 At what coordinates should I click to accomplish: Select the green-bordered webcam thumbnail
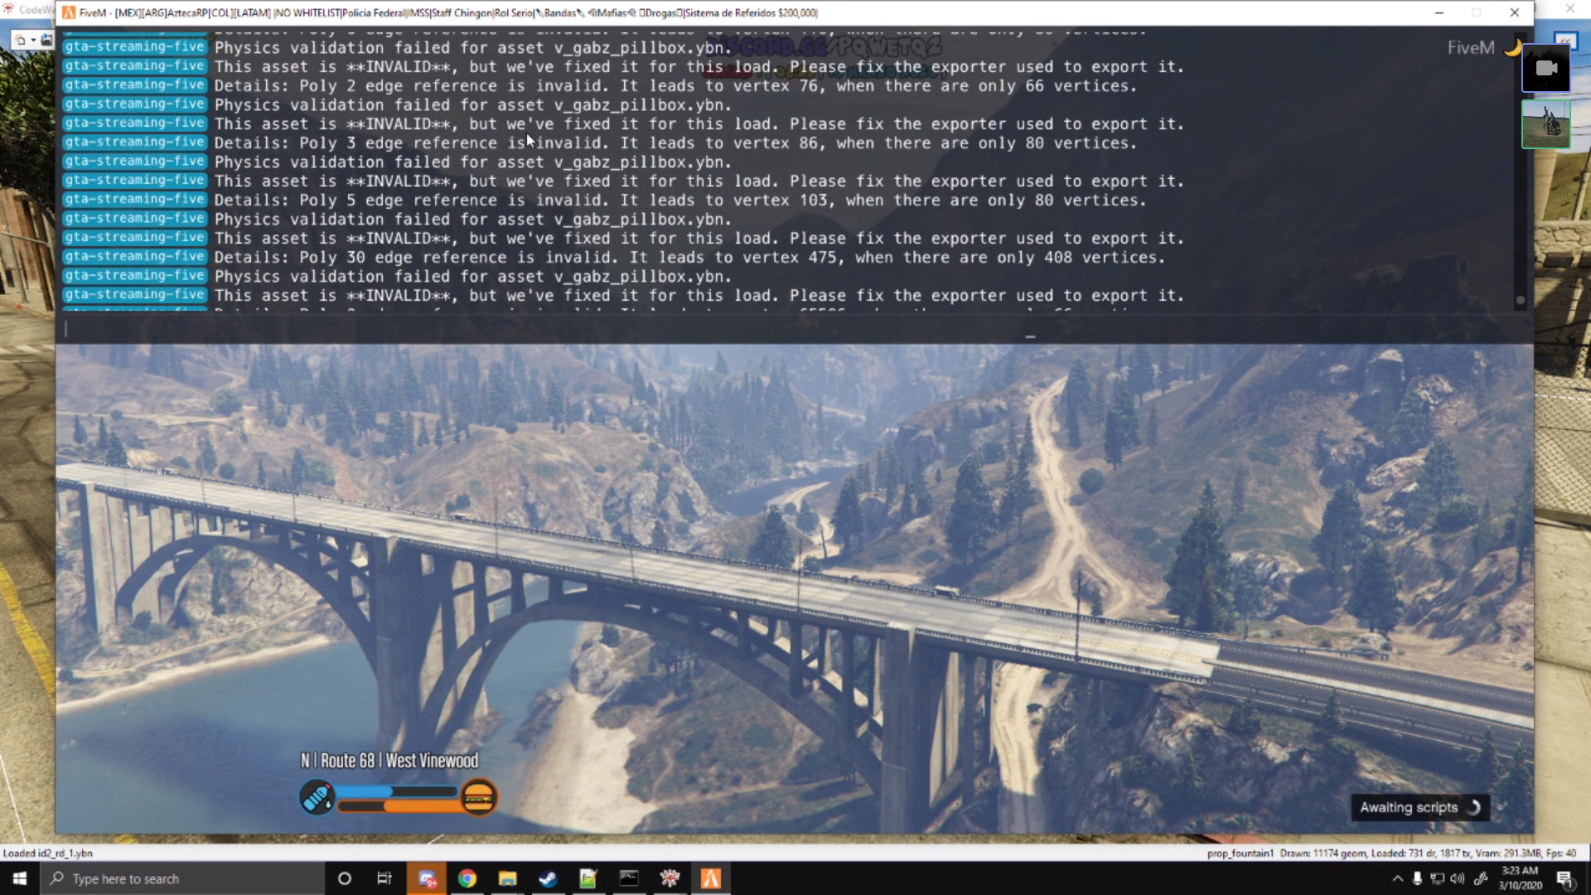tap(1545, 124)
